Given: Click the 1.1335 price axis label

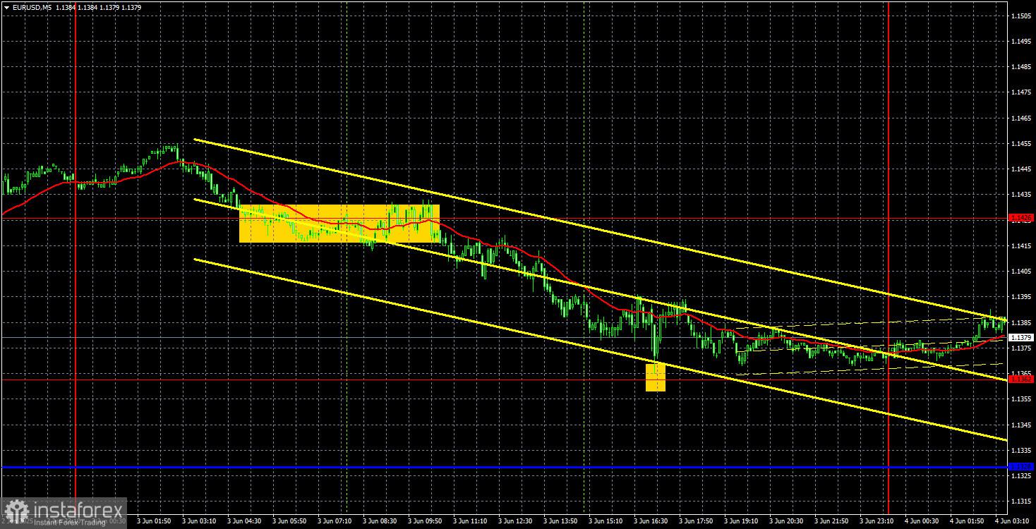Looking at the screenshot, I should pos(1021,450).
